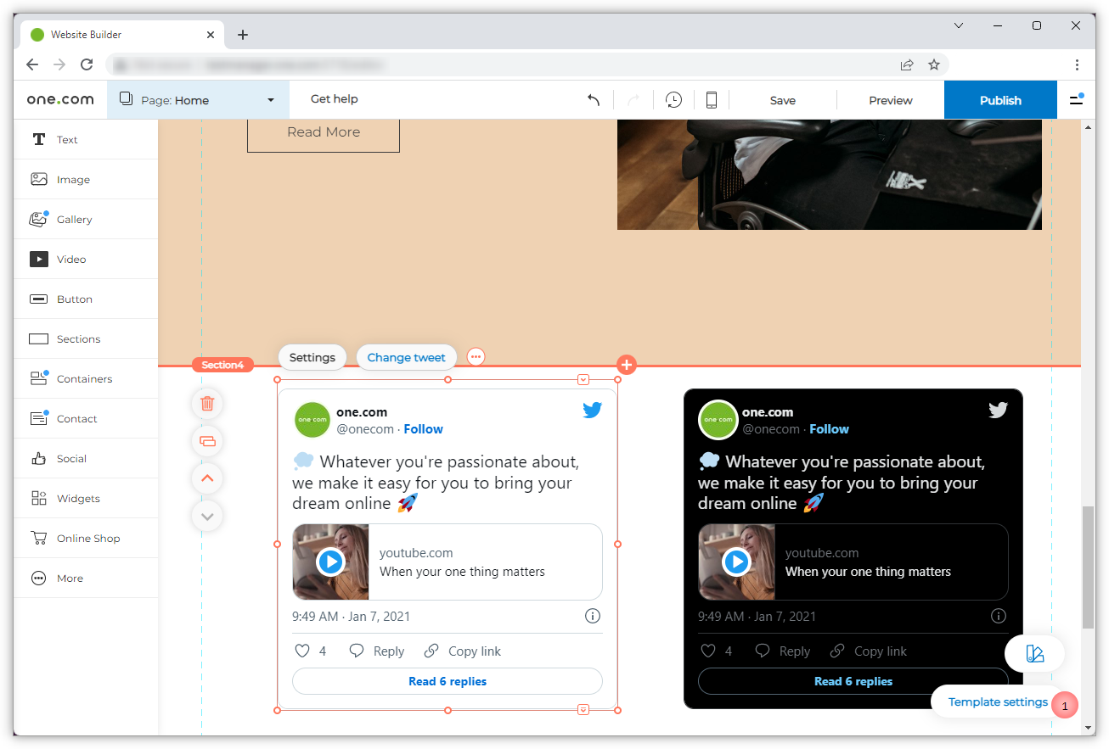Click bottom expand handle on selected tweet
This screenshot has height=749, width=1109.
(583, 709)
